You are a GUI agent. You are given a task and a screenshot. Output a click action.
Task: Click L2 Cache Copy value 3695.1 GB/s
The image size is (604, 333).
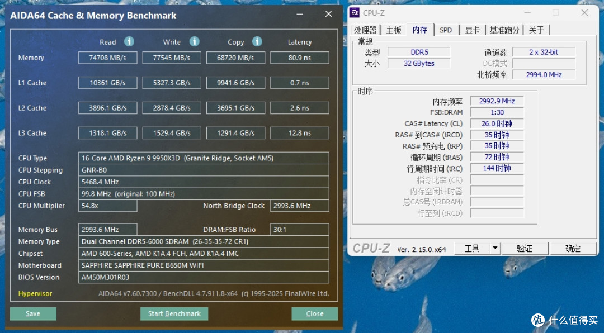point(236,108)
